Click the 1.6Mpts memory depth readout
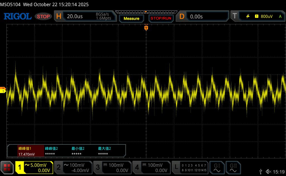The width and height of the screenshot is (286, 176). [104, 18]
